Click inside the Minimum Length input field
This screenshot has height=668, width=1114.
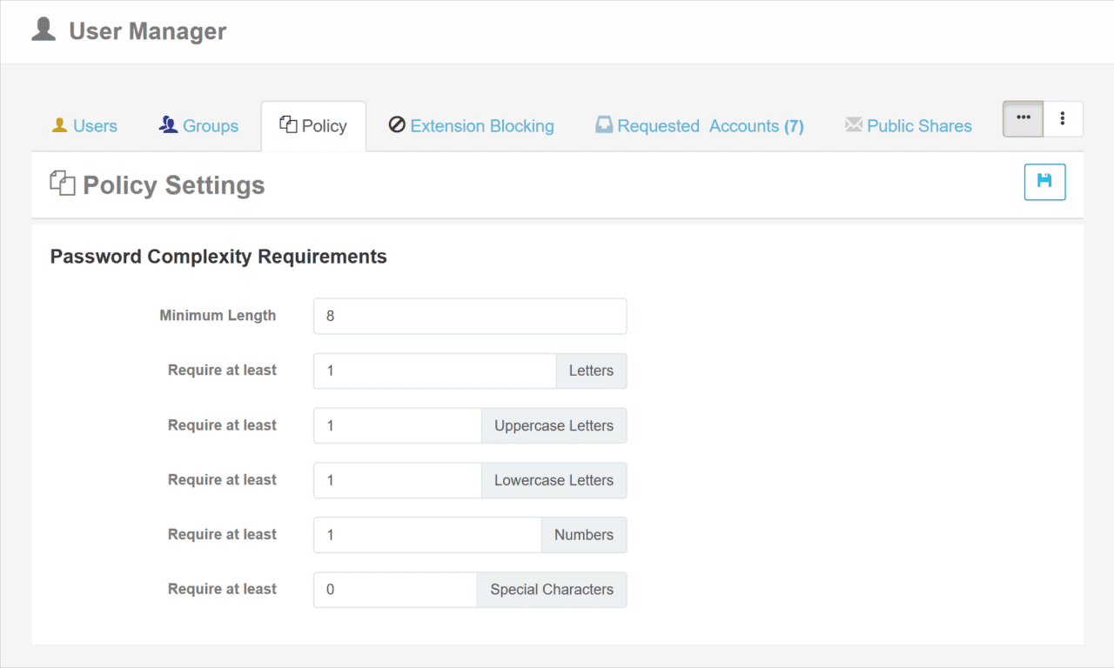pos(469,316)
